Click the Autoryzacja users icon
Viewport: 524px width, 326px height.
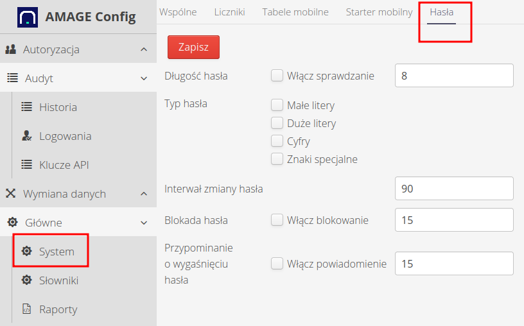tap(11, 49)
